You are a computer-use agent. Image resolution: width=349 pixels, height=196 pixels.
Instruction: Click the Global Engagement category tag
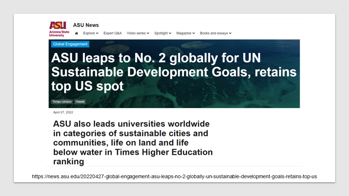[x=70, y=44]
